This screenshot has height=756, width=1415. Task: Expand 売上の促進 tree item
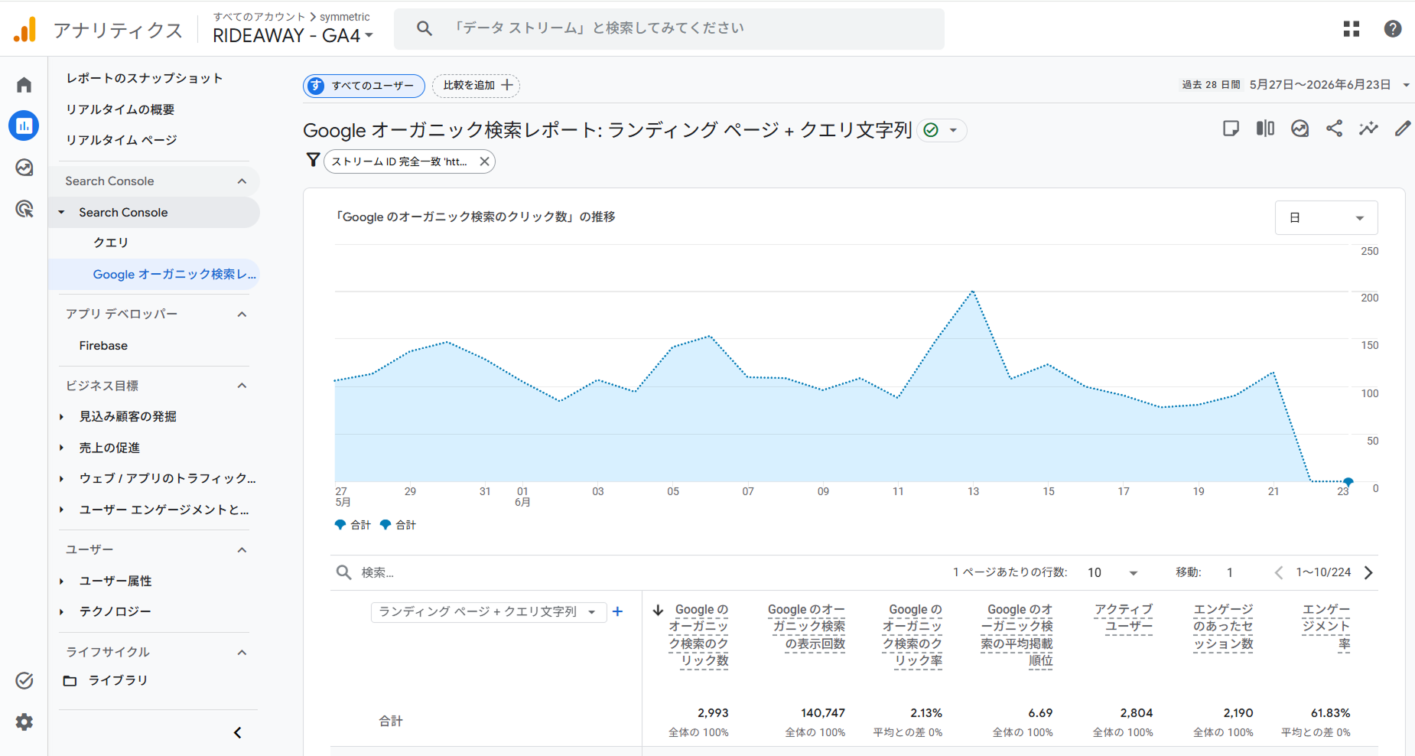(x=61, y=448)
